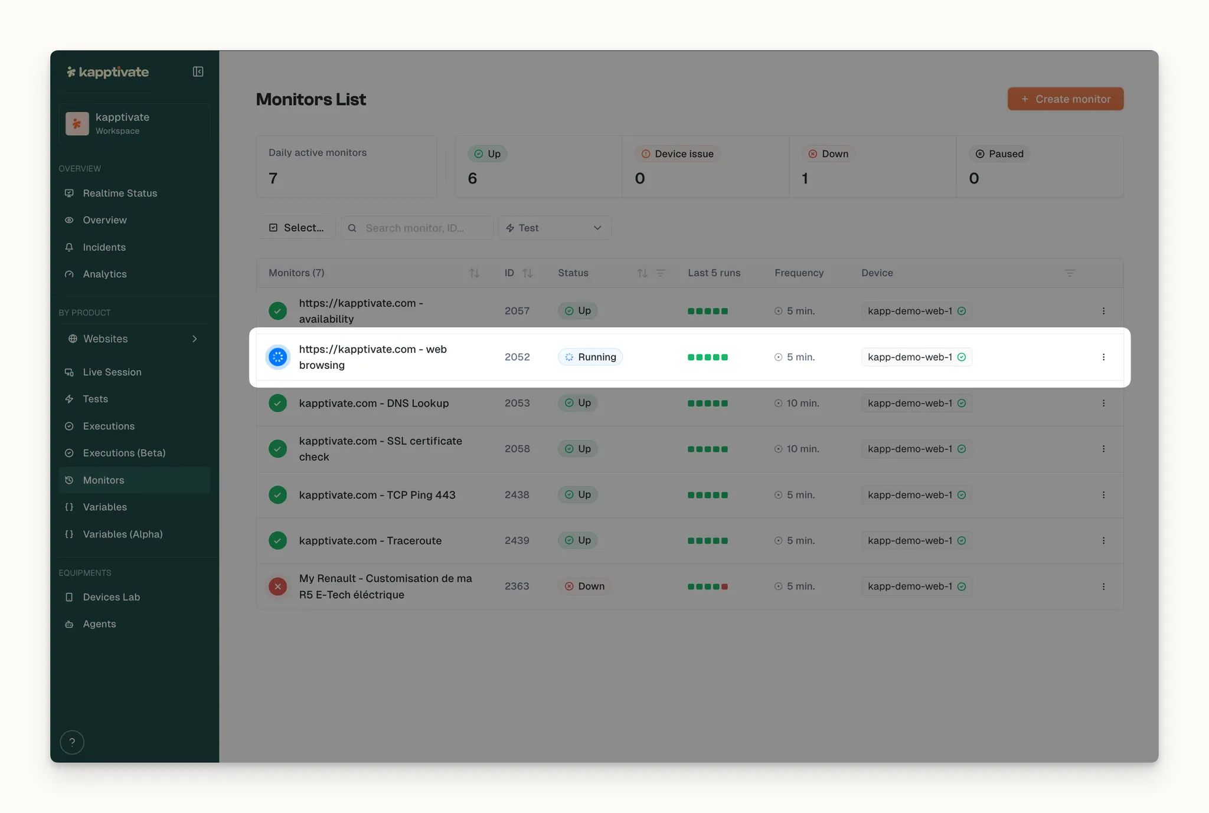The width and height of the screenshot is (1209, 813).
Task: Open kapptivate.com - SSL certificate check monitor
Action: (x=380, y=449)
